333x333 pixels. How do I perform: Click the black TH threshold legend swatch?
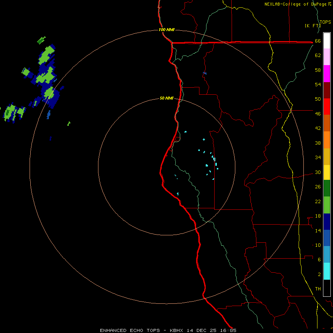[327, 288]
